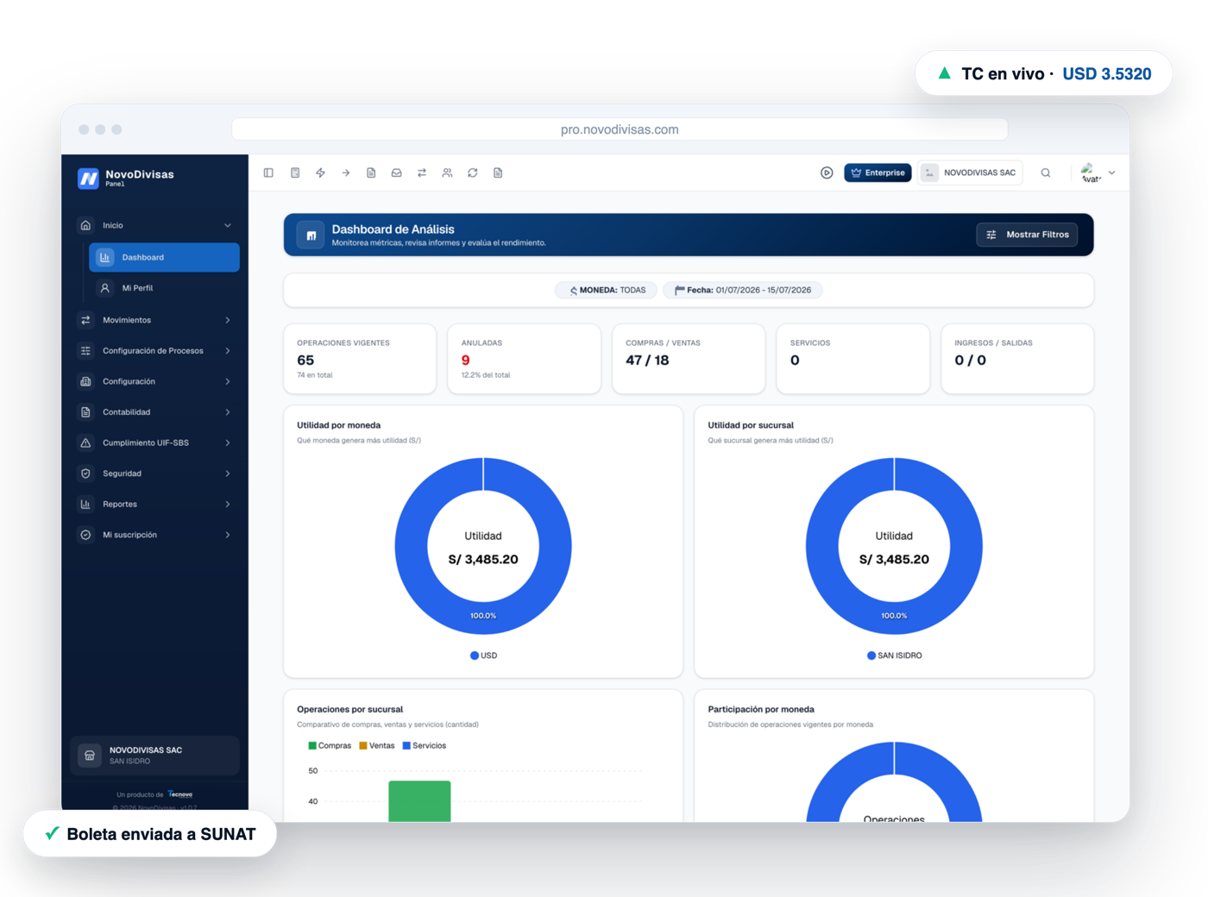Click the Ingresos / Salidas value 0 / 0

(x=970, y=361)
